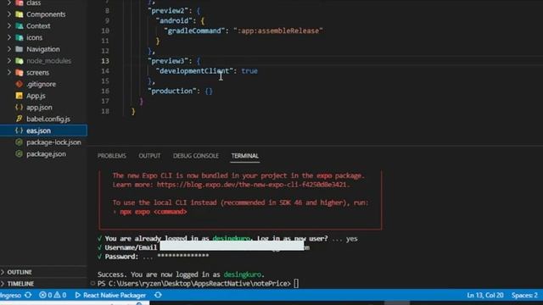Screen dimensions: 543x305
Task: Open the app.json file
Action: [39, 108]
